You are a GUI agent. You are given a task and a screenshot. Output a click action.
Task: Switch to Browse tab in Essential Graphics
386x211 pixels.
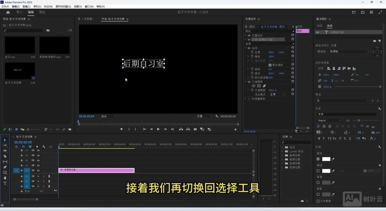[320, 26]
